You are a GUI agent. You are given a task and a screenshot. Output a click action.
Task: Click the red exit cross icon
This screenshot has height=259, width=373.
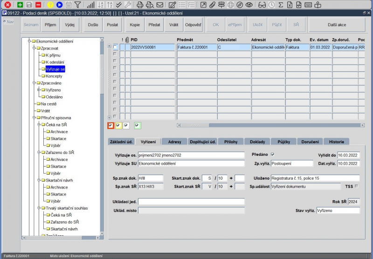[7, 5]
